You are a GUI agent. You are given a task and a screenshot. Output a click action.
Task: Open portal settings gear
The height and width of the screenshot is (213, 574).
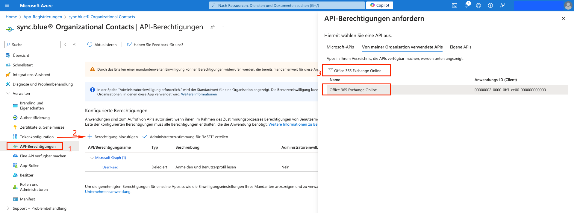478,5
